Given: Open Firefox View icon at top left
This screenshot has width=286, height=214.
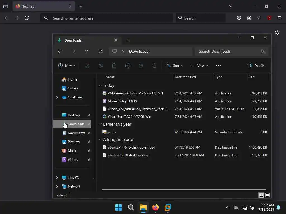Looking at the screenshot, I should pos(6,6).
